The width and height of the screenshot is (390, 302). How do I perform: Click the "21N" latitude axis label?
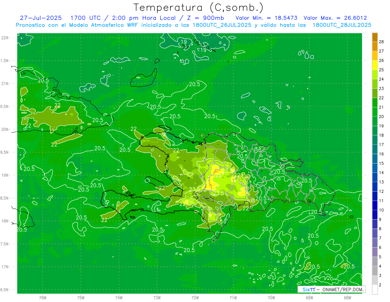point(5,83)
